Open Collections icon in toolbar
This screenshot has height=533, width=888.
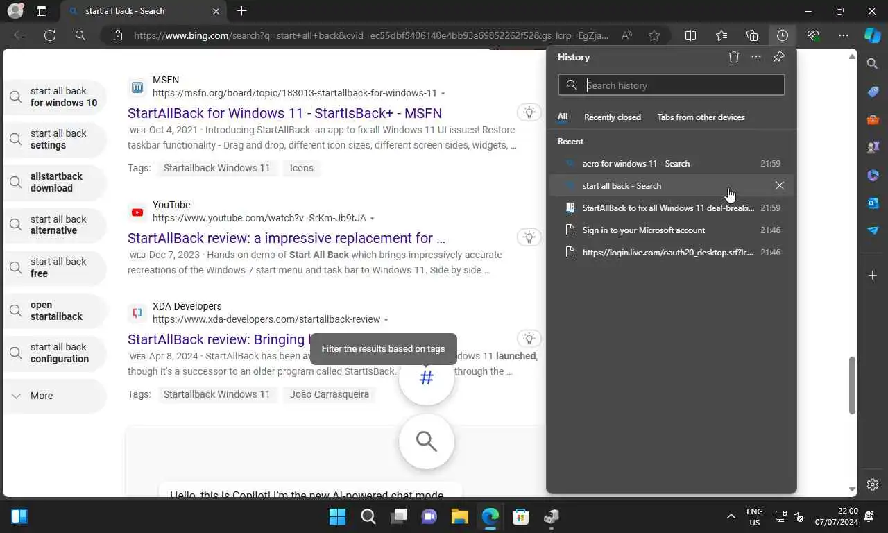(752, 35)
